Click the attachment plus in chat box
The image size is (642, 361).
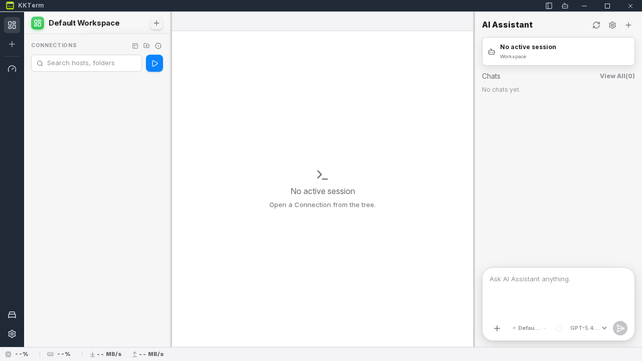[x=497, y=328]
